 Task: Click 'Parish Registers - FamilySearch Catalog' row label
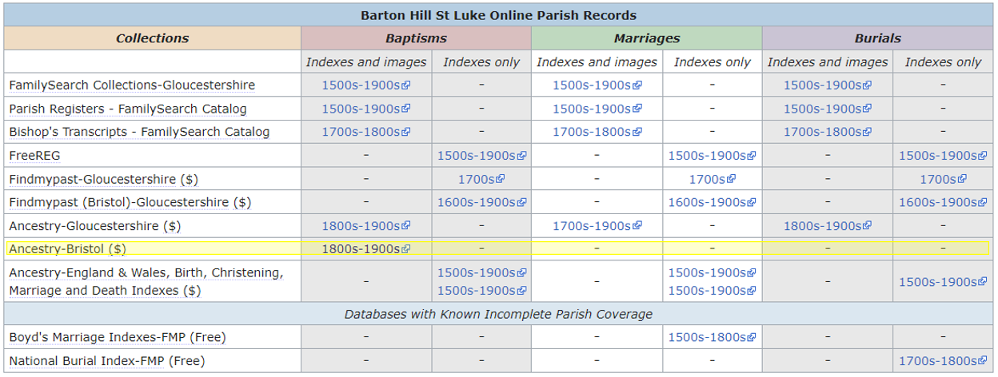pyautogui.click(x=128, y=109)
